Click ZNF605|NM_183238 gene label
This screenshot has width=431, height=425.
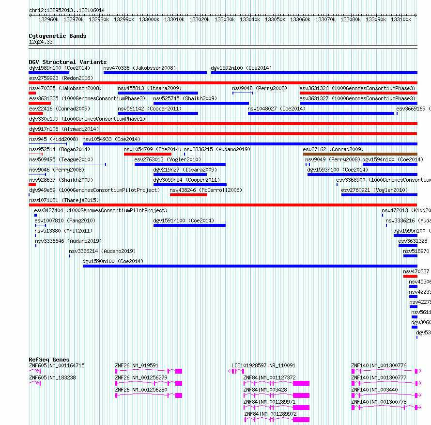(52, 378)
